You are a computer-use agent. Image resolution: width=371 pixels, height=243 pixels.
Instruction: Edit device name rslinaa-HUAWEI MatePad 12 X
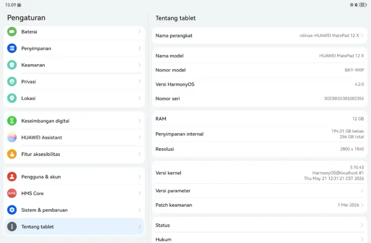tap(260, 36)
